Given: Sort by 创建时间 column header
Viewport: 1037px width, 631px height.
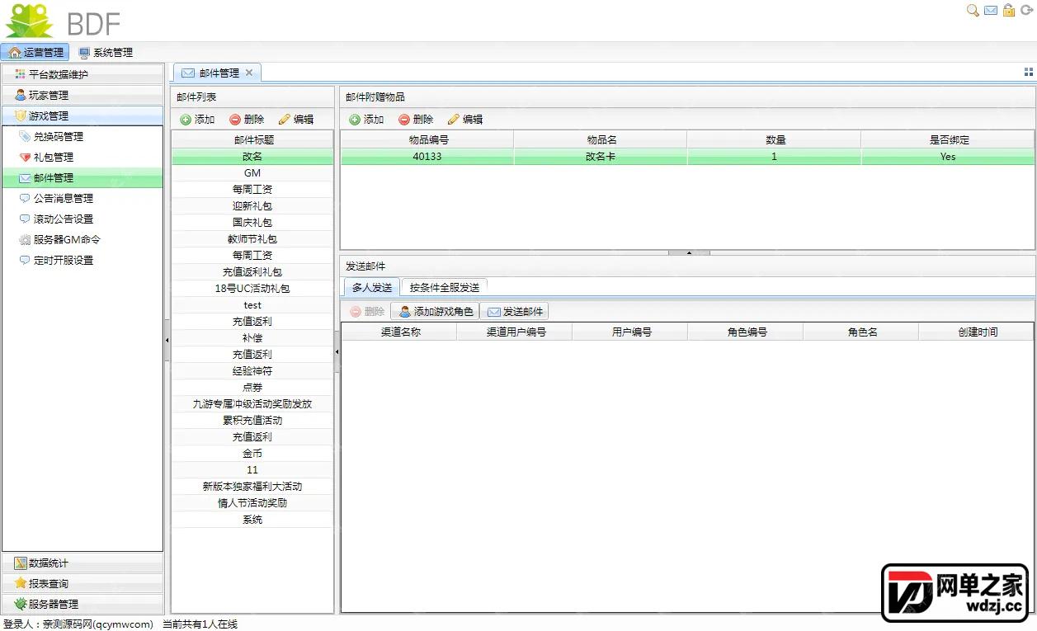Looking at the screenshot, I should 977,332.
